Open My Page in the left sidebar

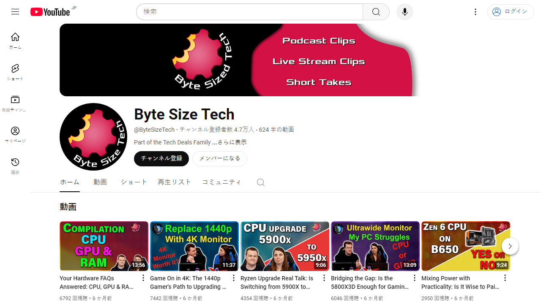15,135
